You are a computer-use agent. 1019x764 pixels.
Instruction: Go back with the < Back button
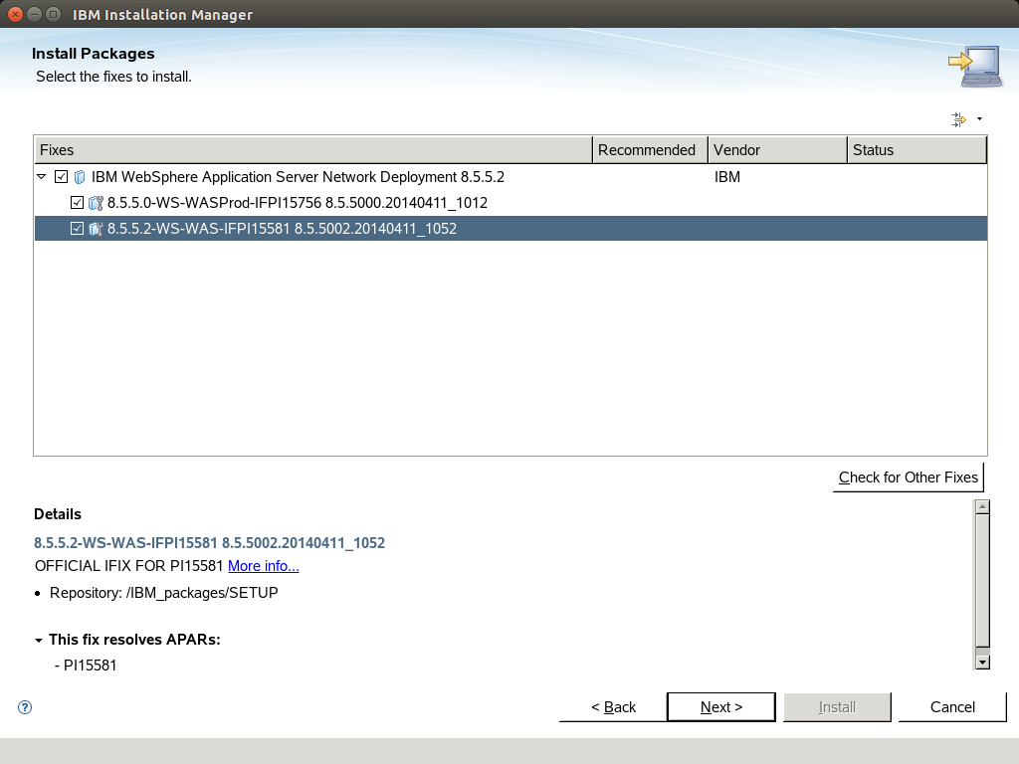click(x=613, y=707)
